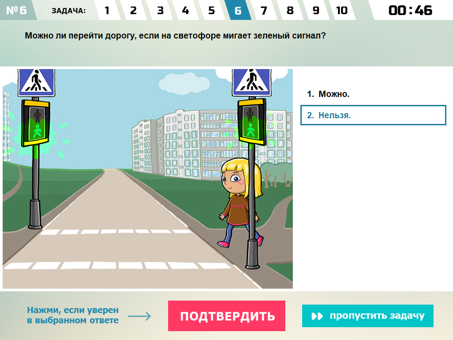Open task number 3 tab
Viewport: 453px width, 340px height.
pos(160,11)
